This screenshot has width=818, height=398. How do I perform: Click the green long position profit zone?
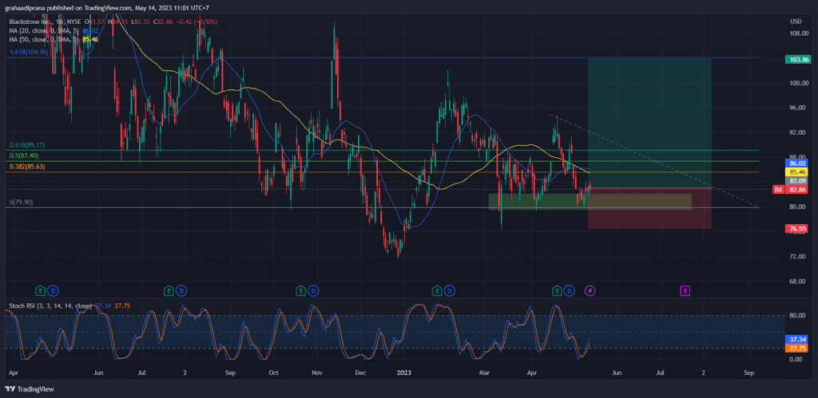tap(649, 123)
